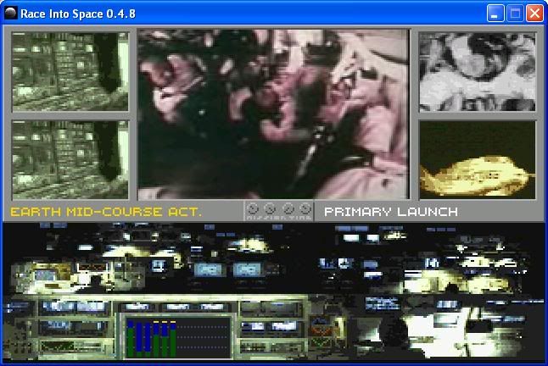Screen dimensions: 548x366
Task: Click the green and blue bar graph console
Action: pos(178,337)
